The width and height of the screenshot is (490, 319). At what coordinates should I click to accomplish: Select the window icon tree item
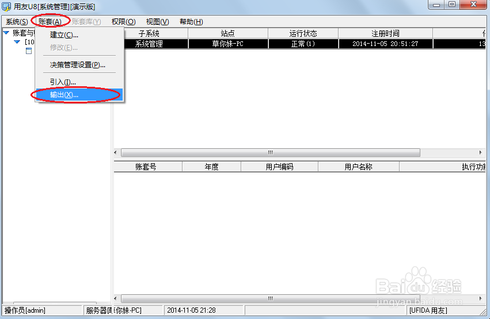click(29, 51)
